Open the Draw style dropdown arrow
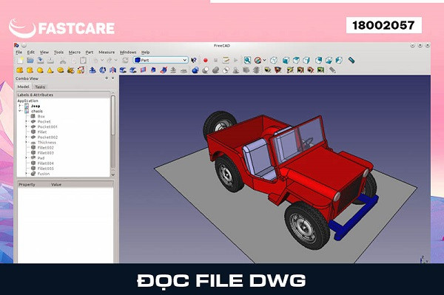Viewport: 444px width, 295px height. coord(264,60)
